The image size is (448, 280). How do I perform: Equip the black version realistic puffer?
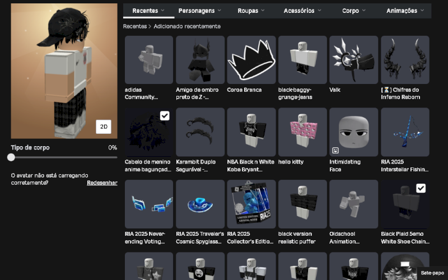pyautogui.click(x=302, y=204)
